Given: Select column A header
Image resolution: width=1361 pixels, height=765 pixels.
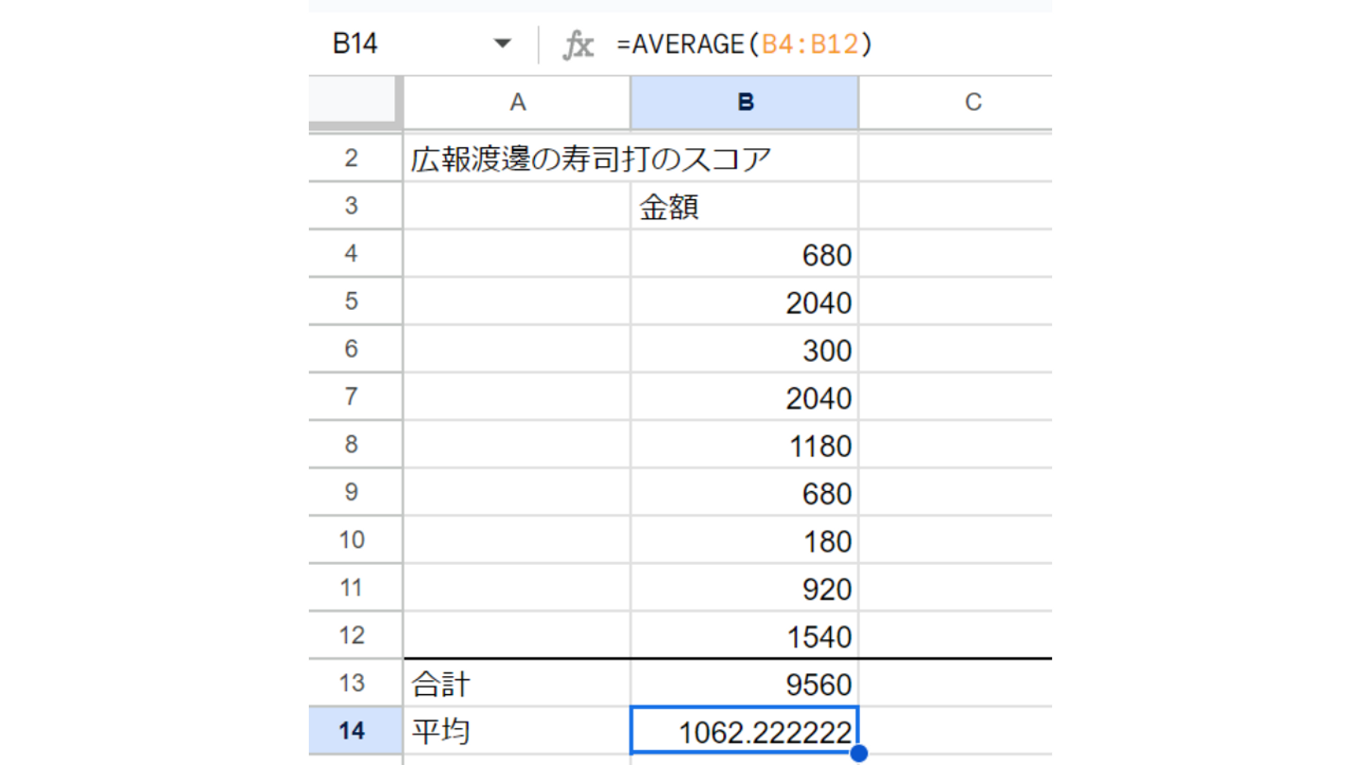Looking at the screenshot, I should 517,102.
